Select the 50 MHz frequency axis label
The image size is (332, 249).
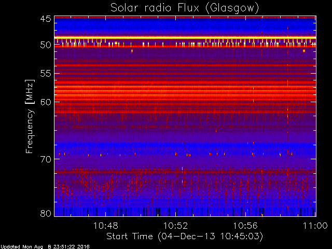(x=46, y=45)
